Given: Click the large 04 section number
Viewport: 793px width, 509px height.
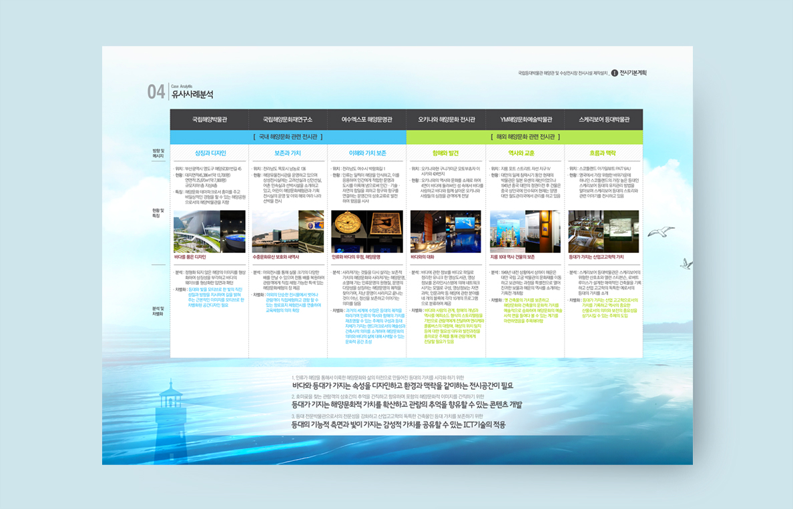Looking at the screenshot, I should click(156, 92).
